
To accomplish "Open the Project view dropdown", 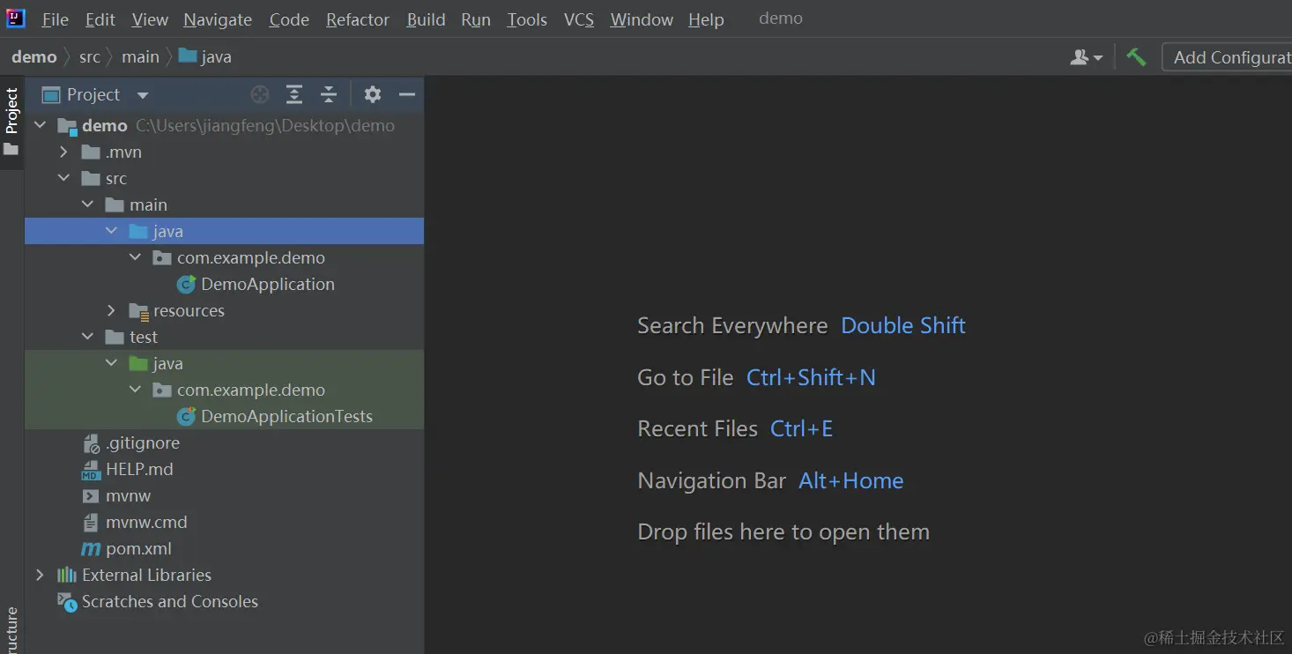I will 143,95.
